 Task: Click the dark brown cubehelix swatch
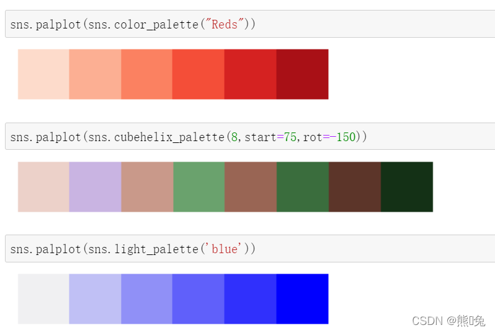click(355, 187)
